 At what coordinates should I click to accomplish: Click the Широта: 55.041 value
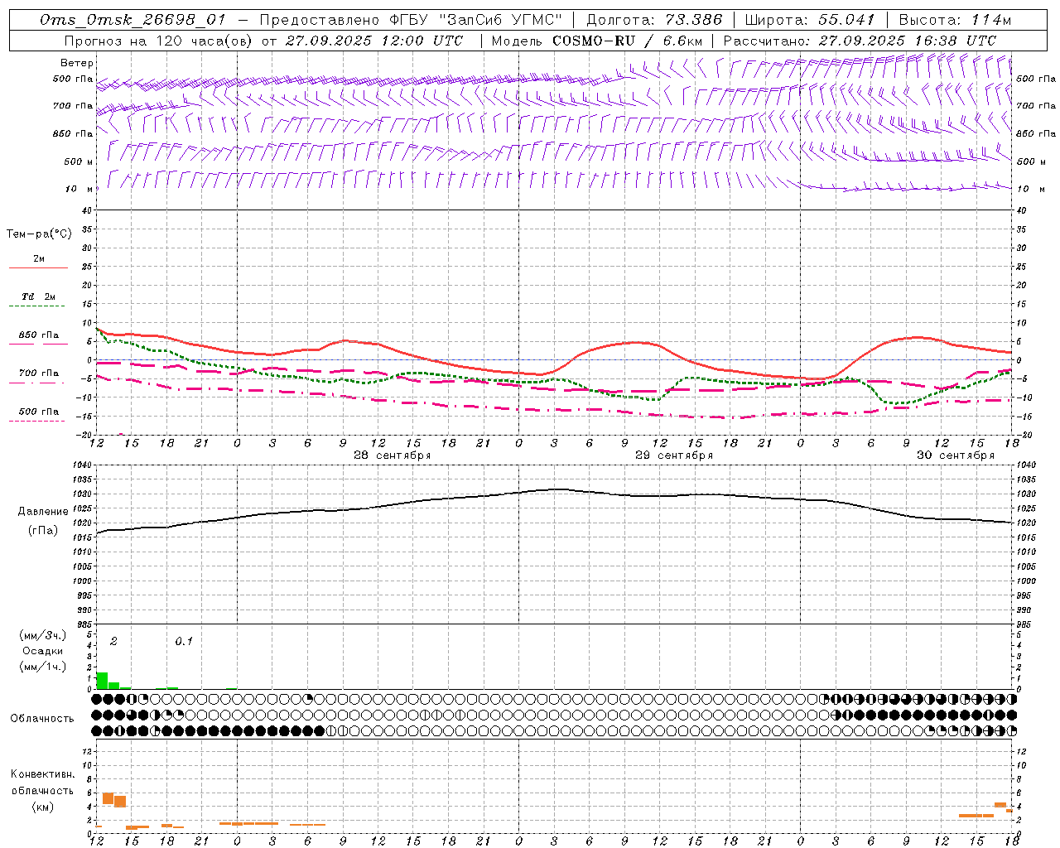point(810,20)
